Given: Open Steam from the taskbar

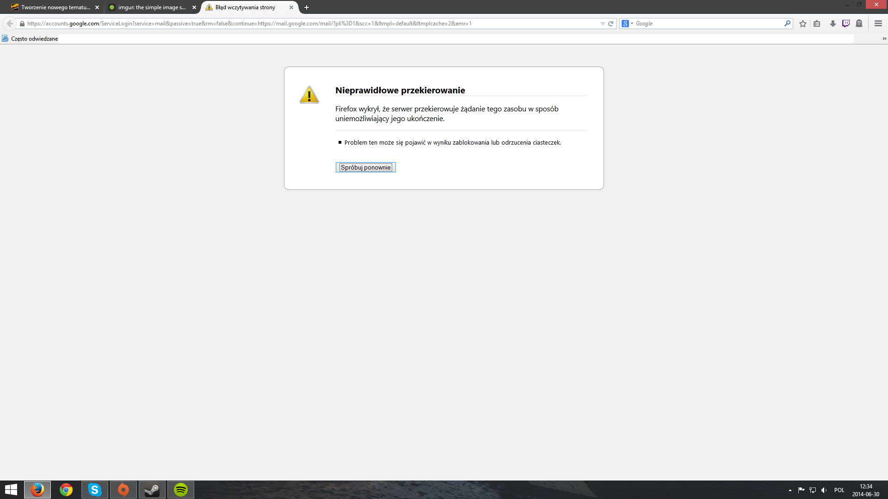Looking at the screenshot, I should tap(152, 490).
